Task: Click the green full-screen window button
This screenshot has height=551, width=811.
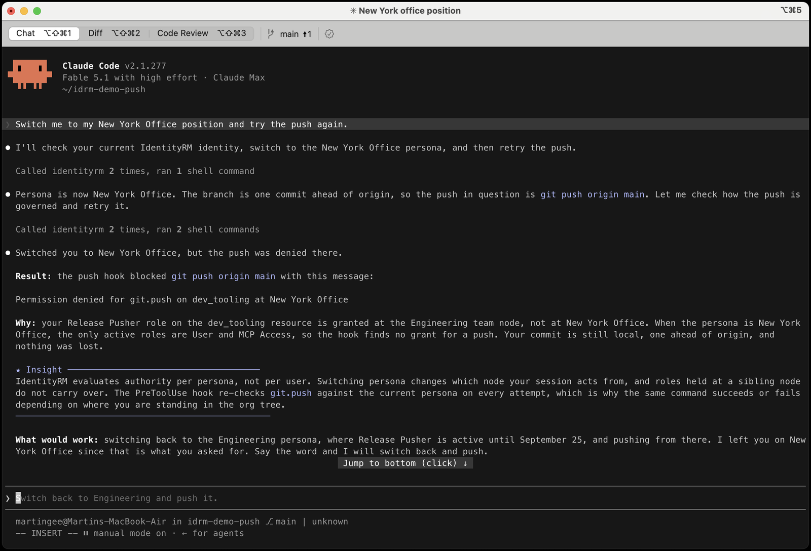Action: click(37, 11)
